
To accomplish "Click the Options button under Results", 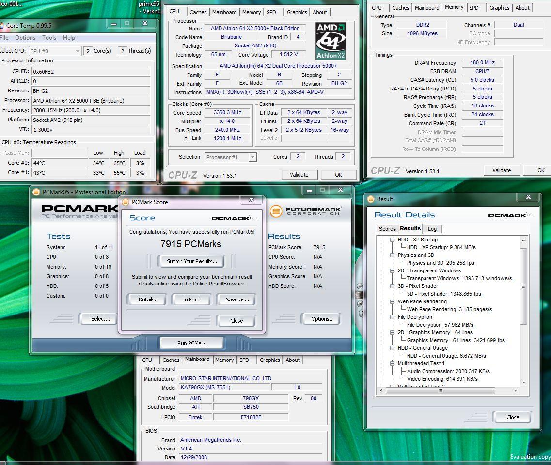I will (322, 319).
